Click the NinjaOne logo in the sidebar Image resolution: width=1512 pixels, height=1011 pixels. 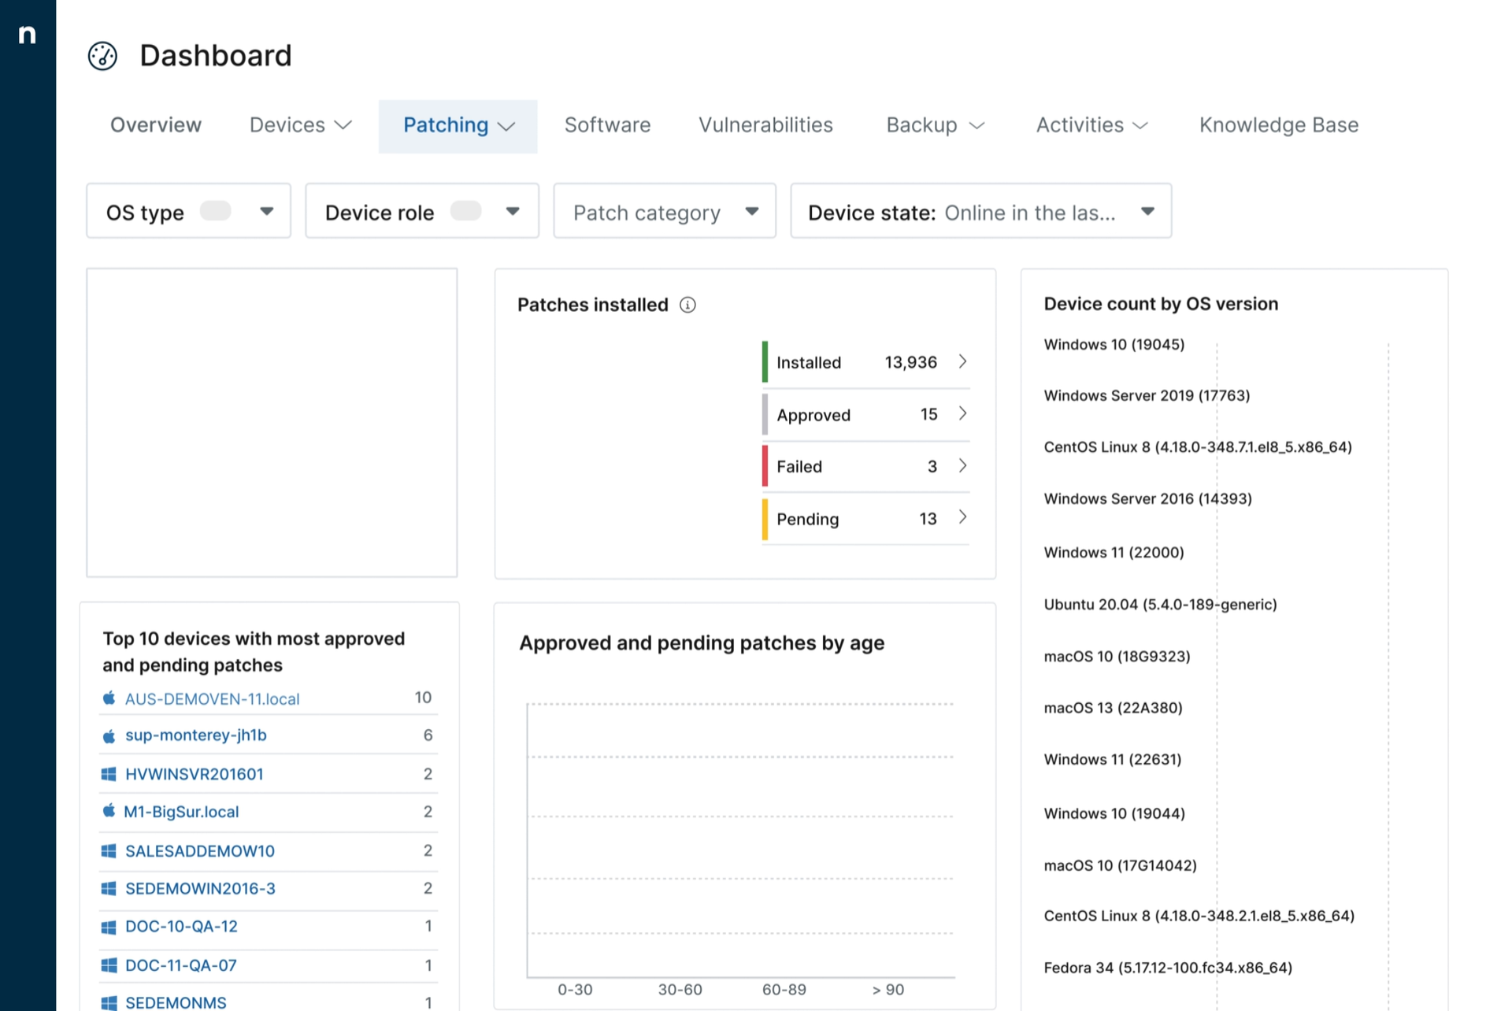click(x=28, y=35)
